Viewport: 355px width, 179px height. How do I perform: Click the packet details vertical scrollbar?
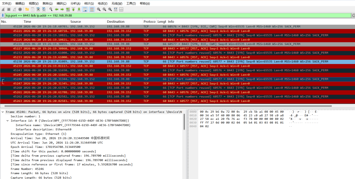pyautogui.click(x=184, y=122)
